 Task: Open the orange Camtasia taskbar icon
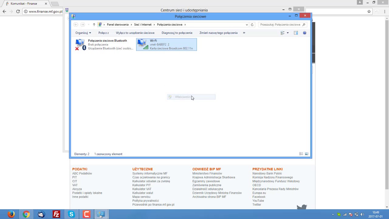86,214
